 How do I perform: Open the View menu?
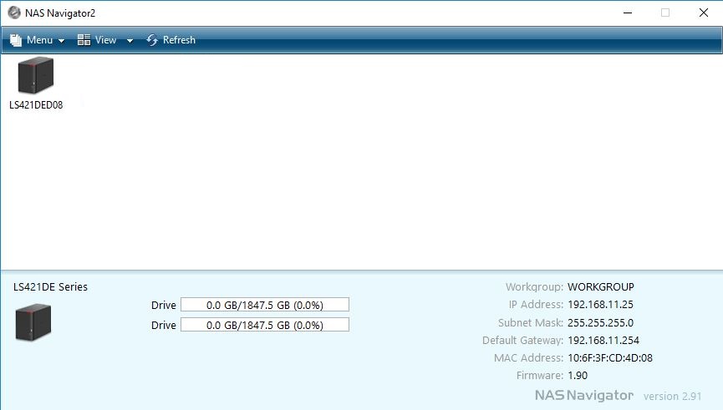tap(105, 40)
